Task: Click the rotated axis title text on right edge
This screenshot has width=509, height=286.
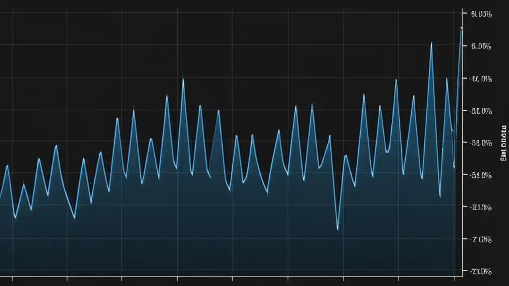Action: point(503,141)
